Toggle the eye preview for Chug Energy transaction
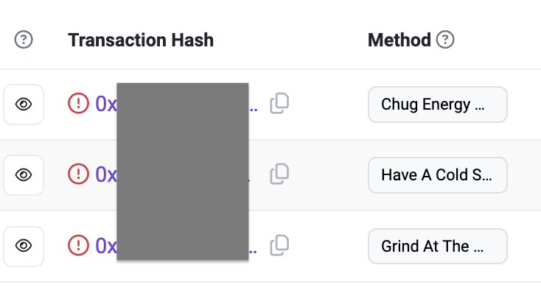This screenshot has height=290, width=541. [24, 105]
